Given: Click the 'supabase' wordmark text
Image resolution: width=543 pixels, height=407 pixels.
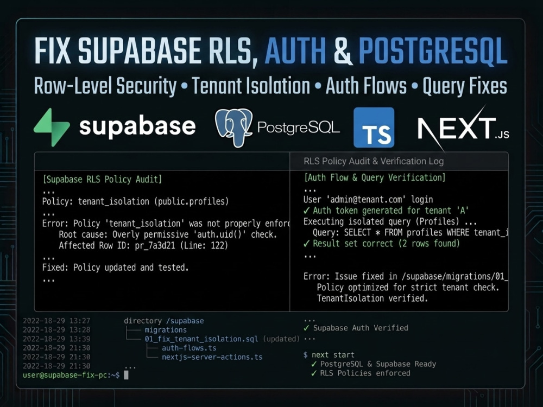Looking at the screenshot, I should (x=137, y=126).
